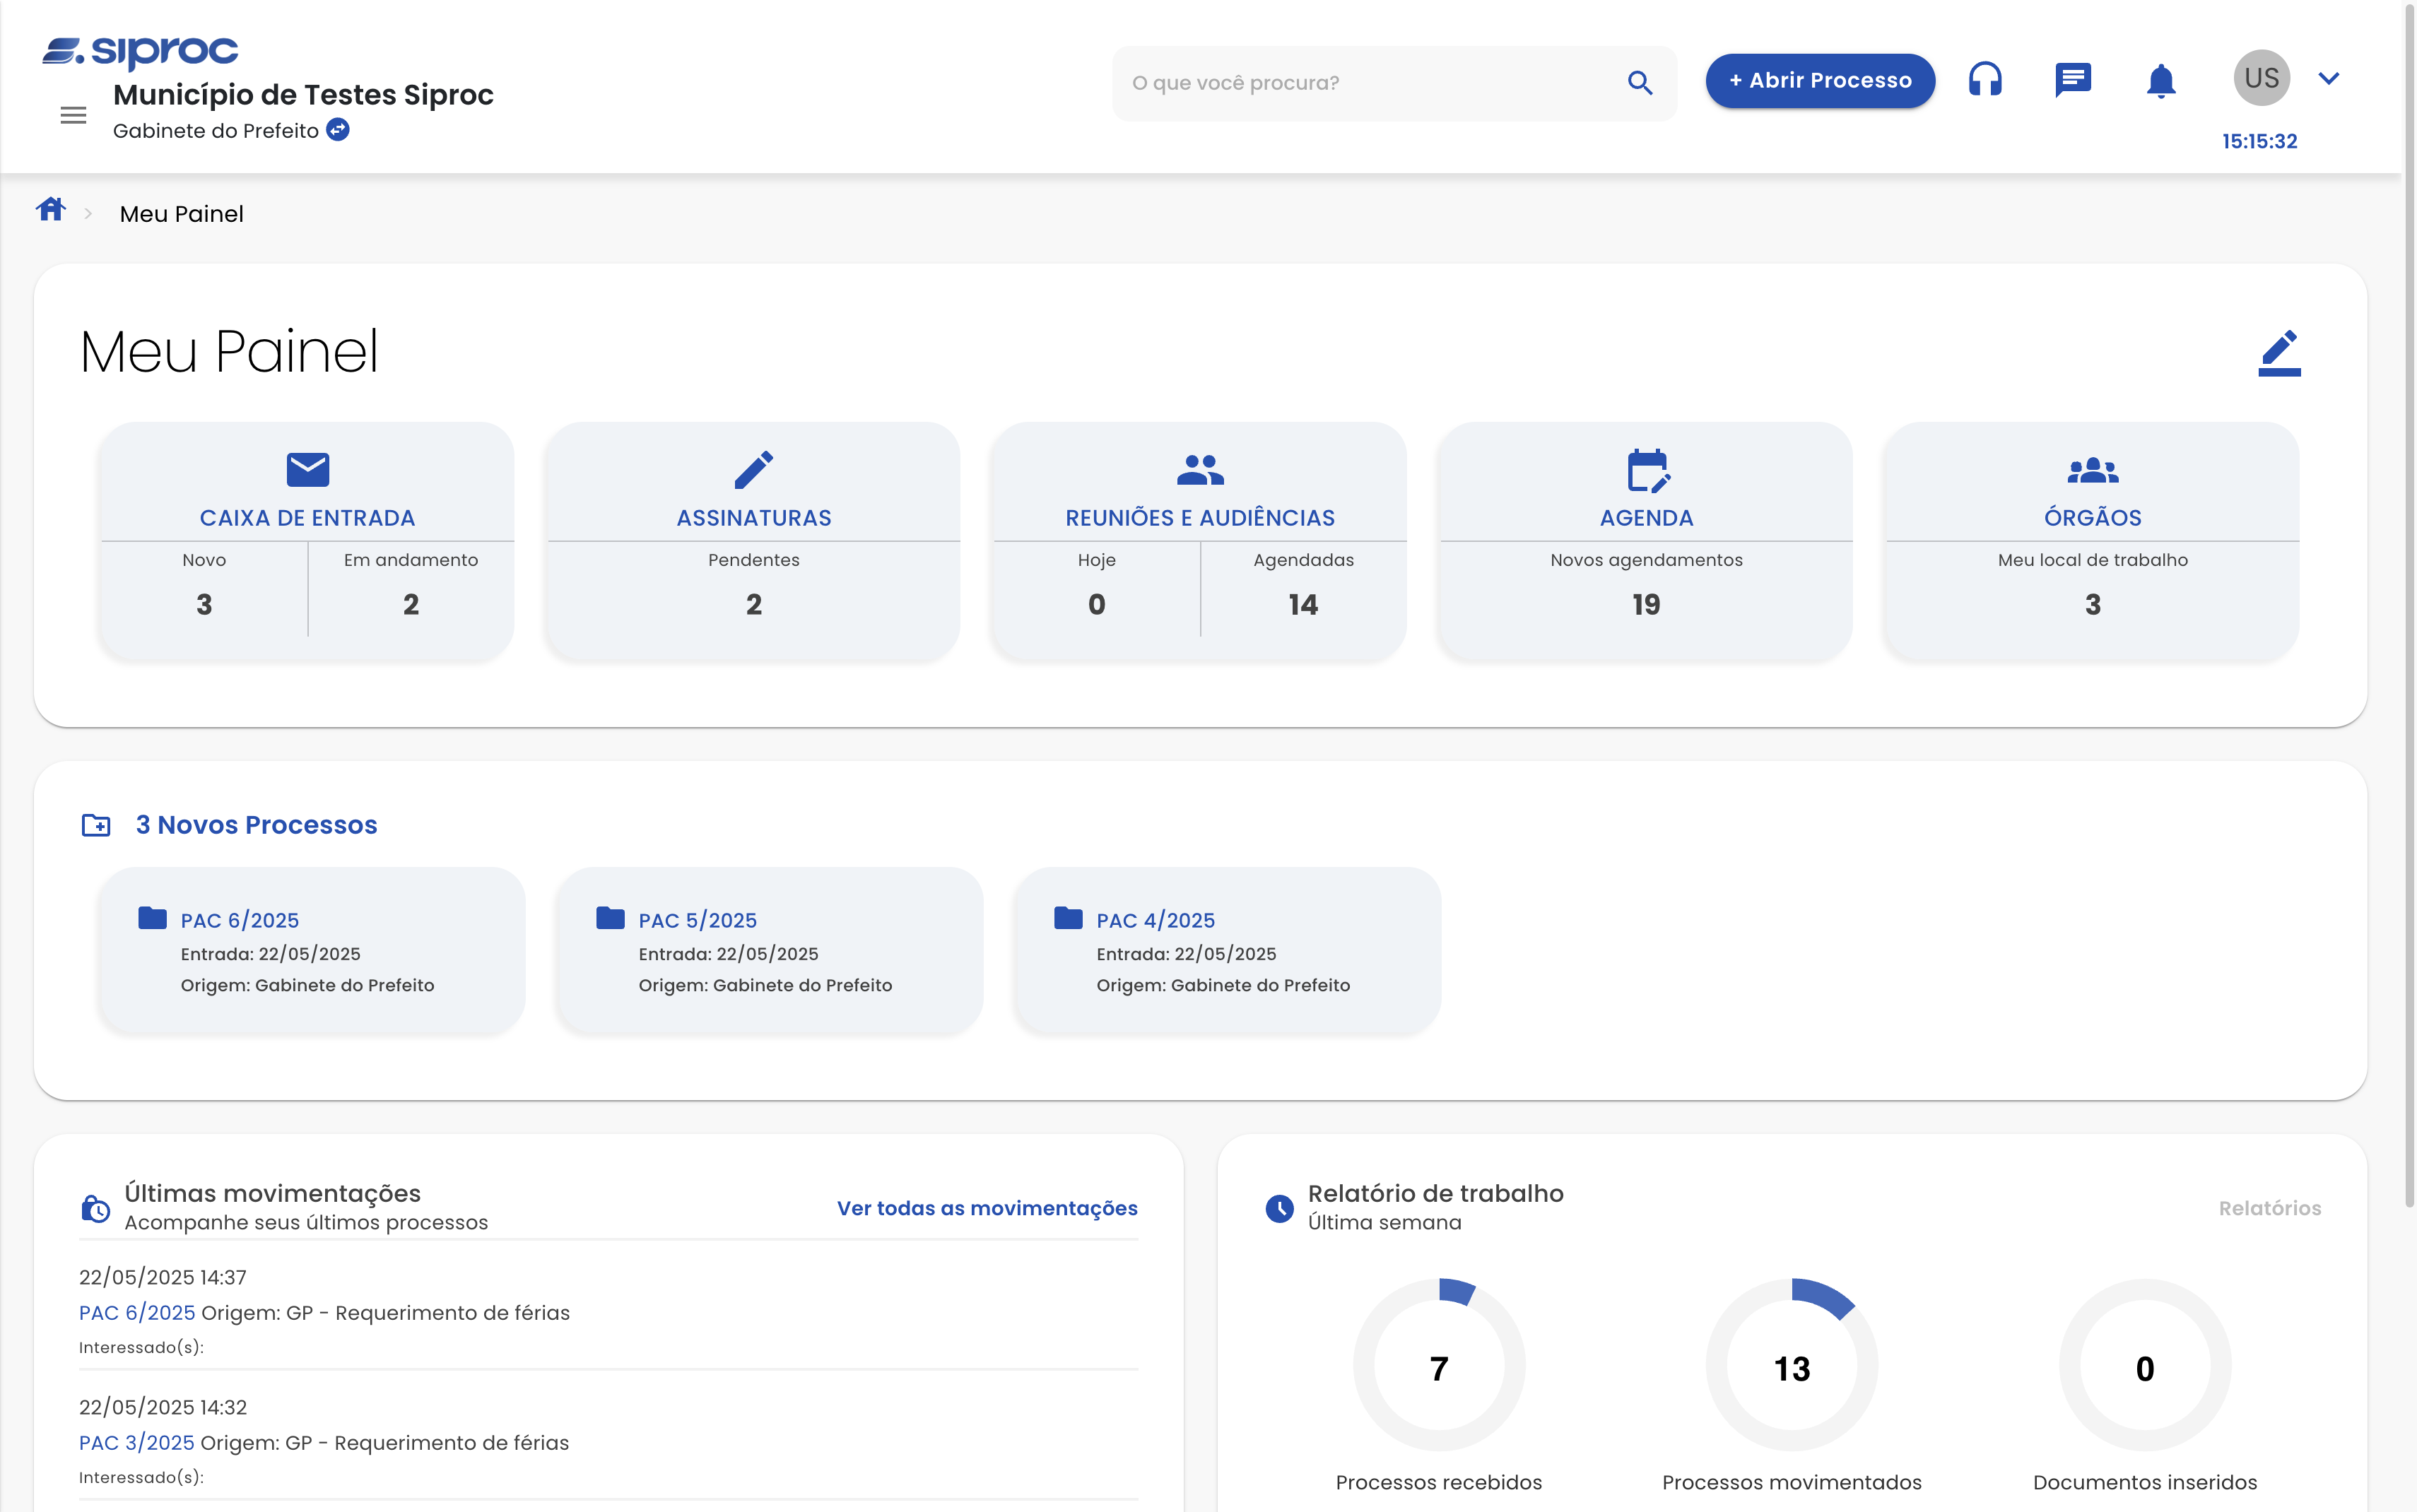This screenshot has height=1512, width=2417.
Task: Click the edit panel pencil icon
Action: tap(2279, 352)
